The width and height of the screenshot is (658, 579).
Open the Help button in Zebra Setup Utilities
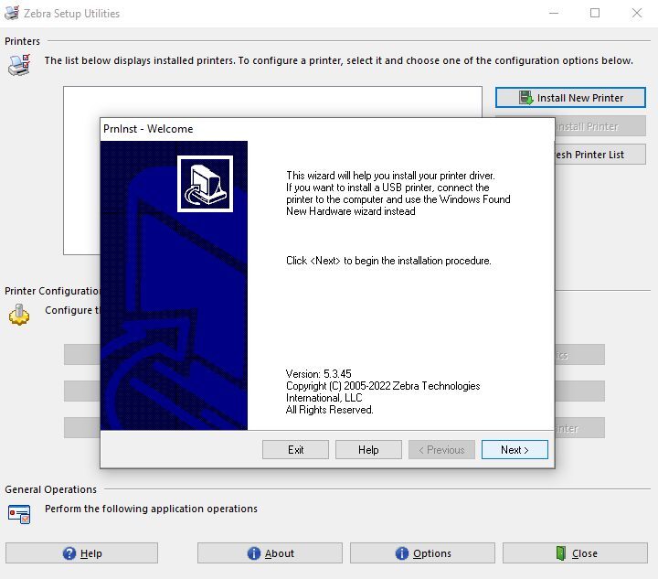[x=82, y=553]
